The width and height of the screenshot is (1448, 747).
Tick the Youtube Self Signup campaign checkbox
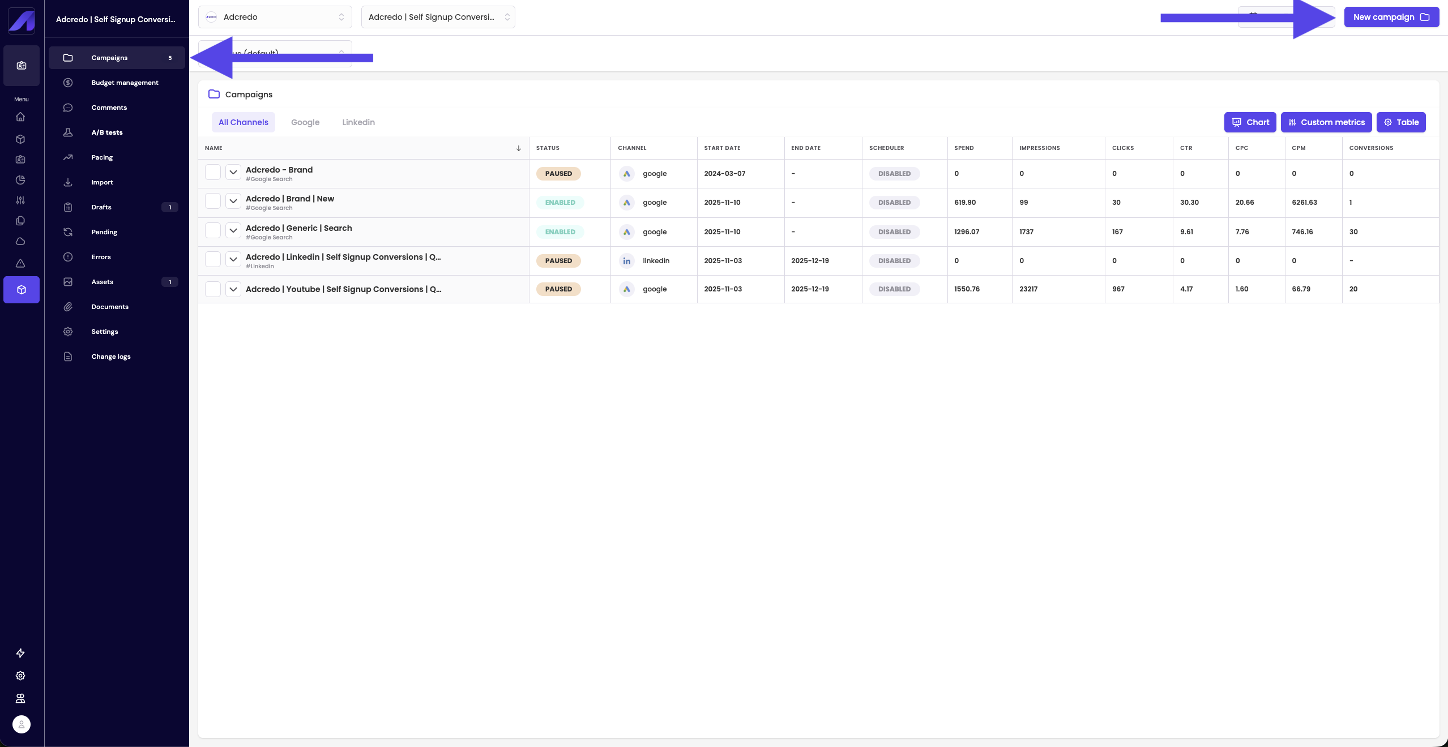[213, 289]
